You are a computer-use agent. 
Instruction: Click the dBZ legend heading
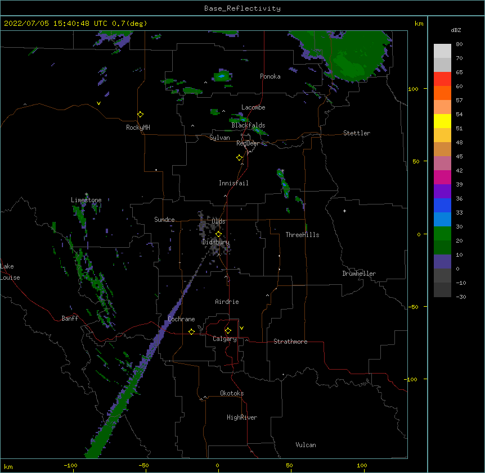point(456,30)
